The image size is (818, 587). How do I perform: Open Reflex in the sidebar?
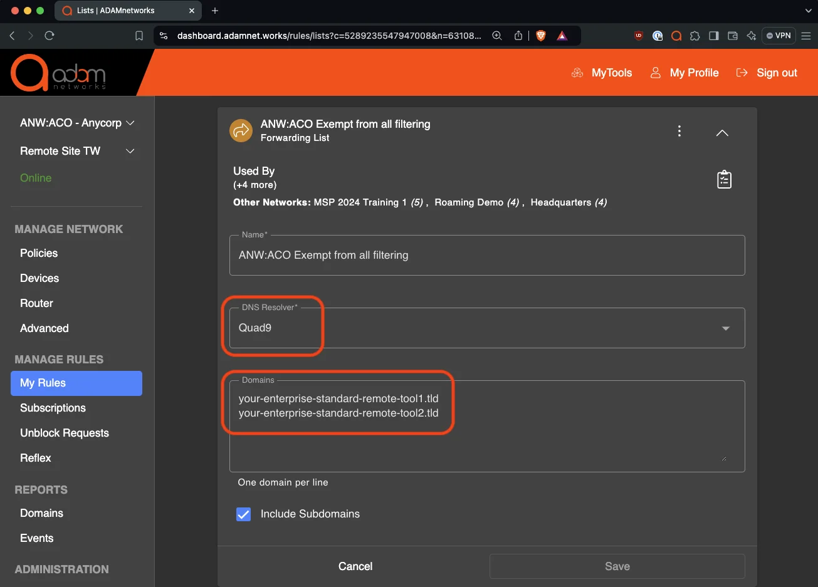click(x=36, y=458)
